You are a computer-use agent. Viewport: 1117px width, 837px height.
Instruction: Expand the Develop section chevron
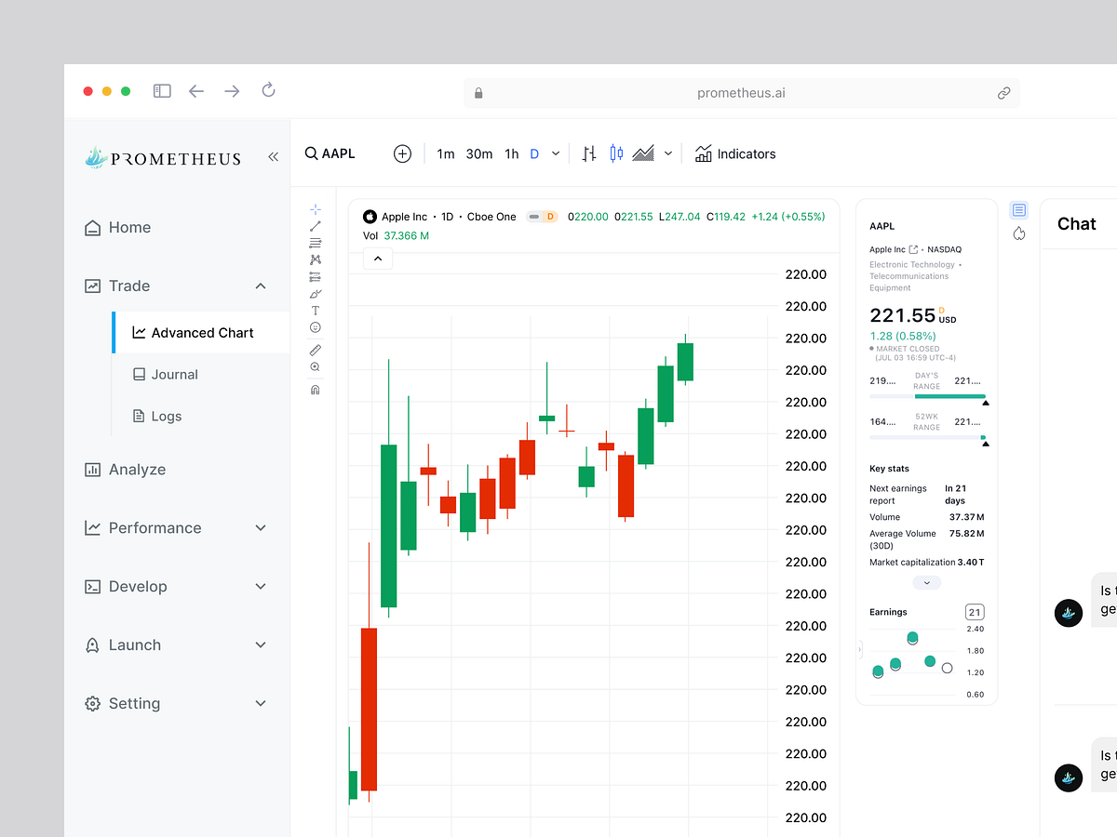(261, 587)
